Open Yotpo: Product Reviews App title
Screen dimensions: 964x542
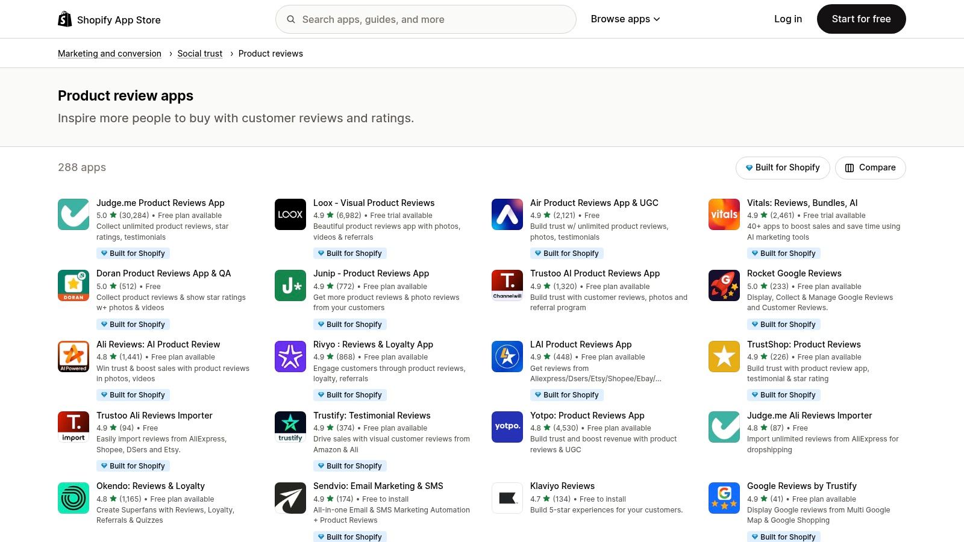pyautogui.click(x=587, y=416)
